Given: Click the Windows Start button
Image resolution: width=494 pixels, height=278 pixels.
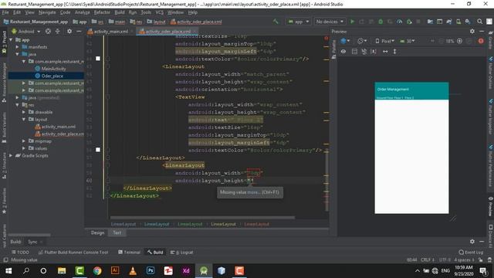Looking at the screenshot, I should pos(8,271).
